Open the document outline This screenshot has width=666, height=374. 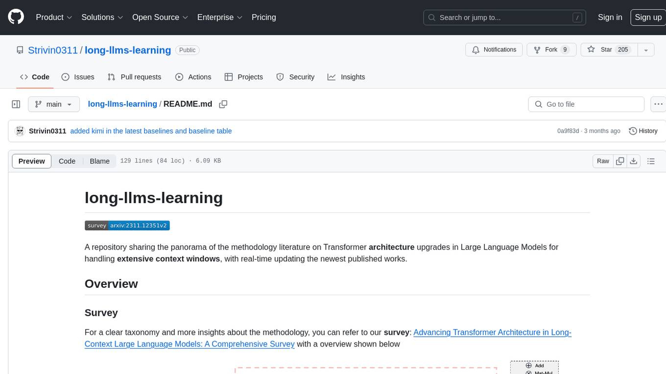[651, 161]
